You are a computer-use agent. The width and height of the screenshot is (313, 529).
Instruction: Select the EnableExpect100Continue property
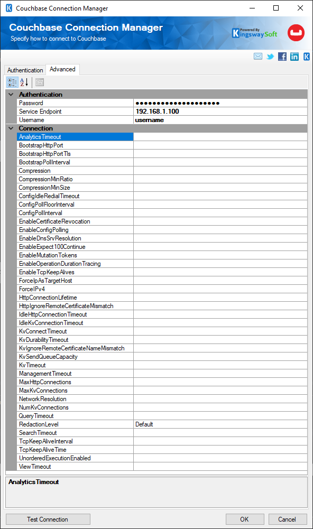[x=75, y=247]
